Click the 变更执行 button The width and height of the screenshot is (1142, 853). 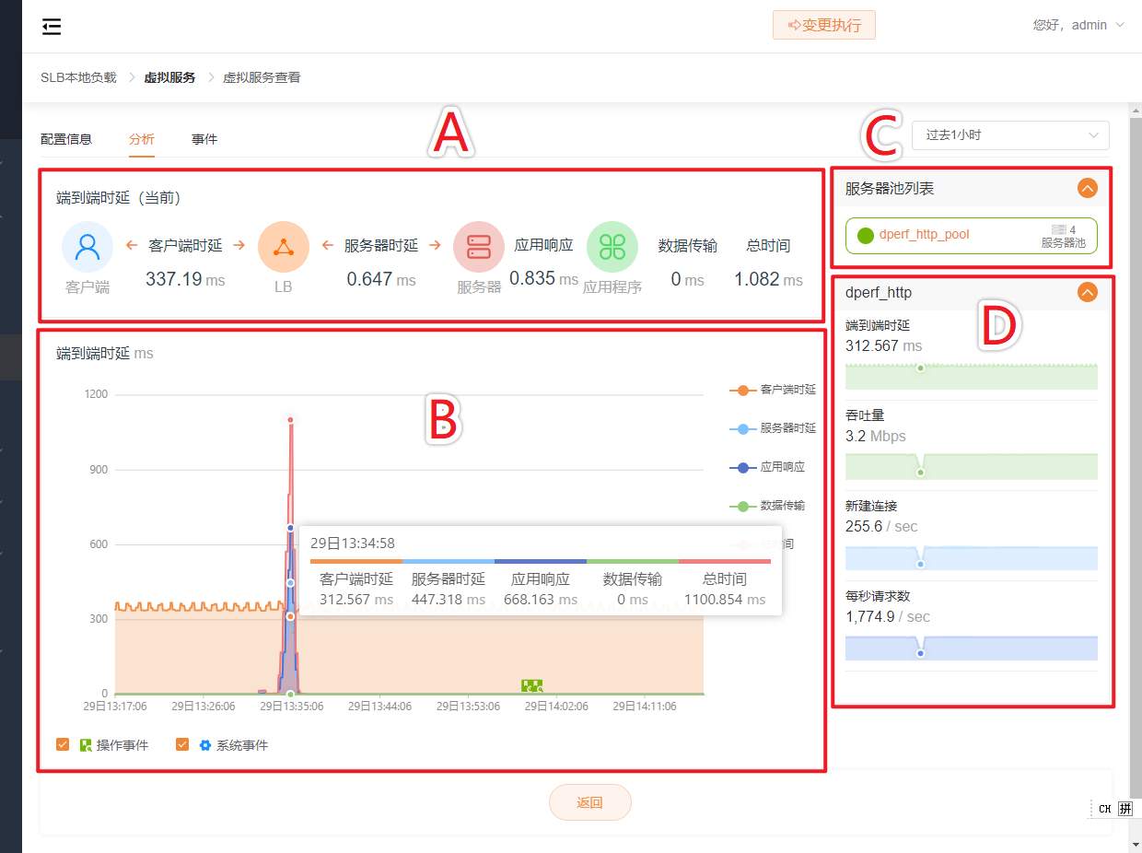(823, 26)
